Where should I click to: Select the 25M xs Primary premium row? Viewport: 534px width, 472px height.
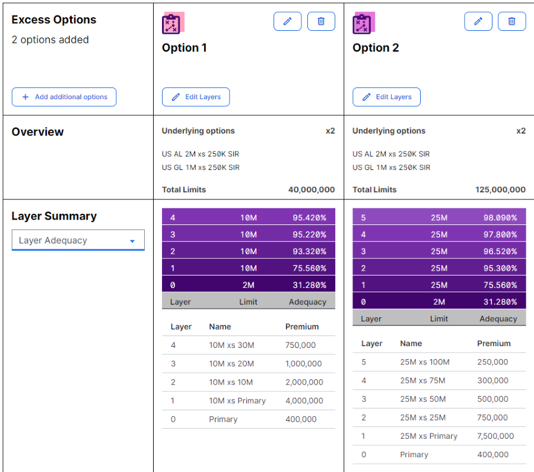439,436
